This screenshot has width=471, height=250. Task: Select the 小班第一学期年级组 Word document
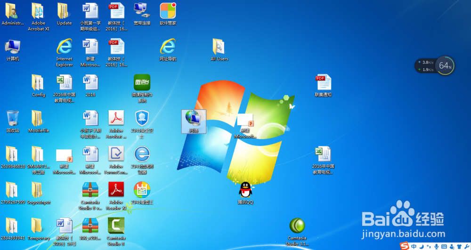tap(90, 17)
